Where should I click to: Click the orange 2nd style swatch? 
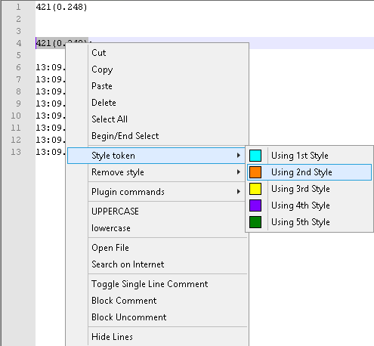[255, 172]
